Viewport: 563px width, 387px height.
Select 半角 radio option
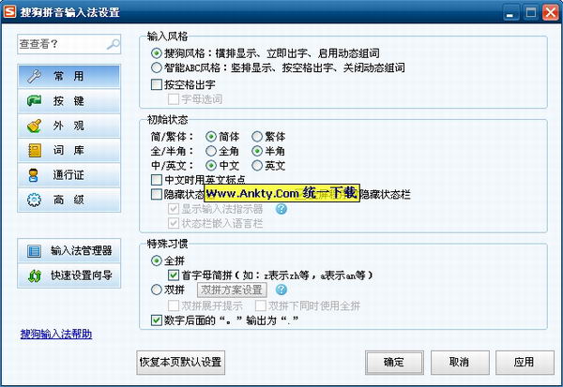tap(257, 151)
